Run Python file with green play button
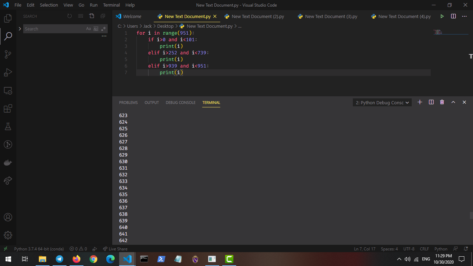The image size is (473, 266). coord(442,16)
